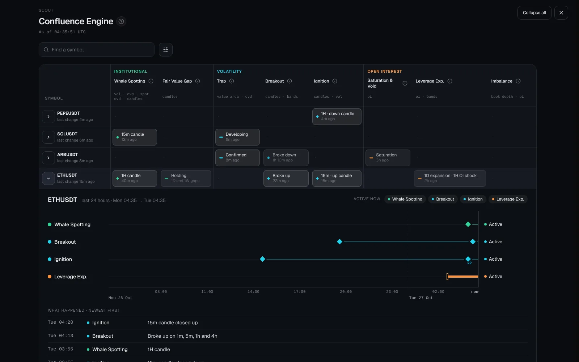Click the orange Leverage Exp. timeline bar
The width and height of the screenshot is (579, 362).
coord(462,277)
